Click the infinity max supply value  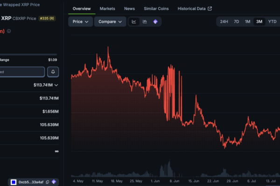tap(56, 151)
